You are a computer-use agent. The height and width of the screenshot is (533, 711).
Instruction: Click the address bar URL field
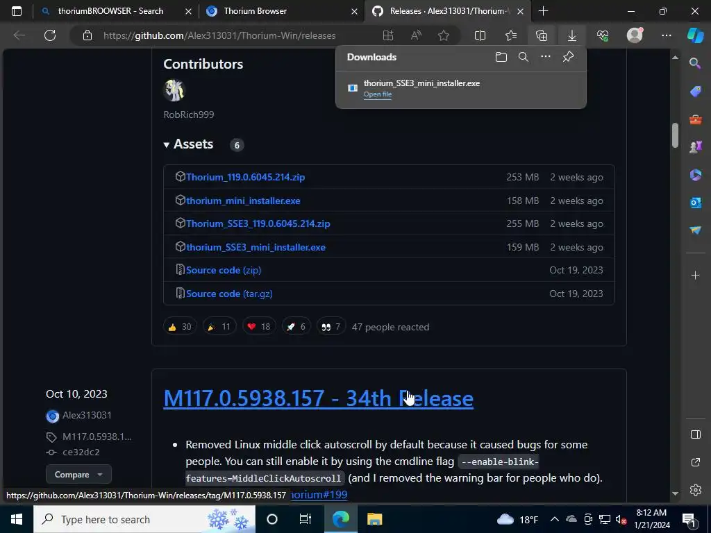[x=219, y=35]
